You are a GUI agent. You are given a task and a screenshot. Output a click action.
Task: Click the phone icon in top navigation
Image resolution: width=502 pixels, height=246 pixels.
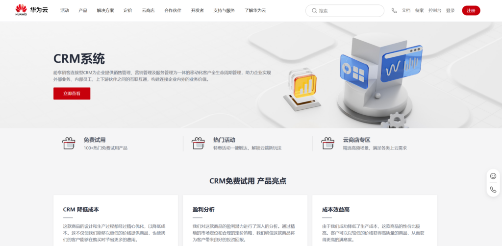(x=394, y=11)
